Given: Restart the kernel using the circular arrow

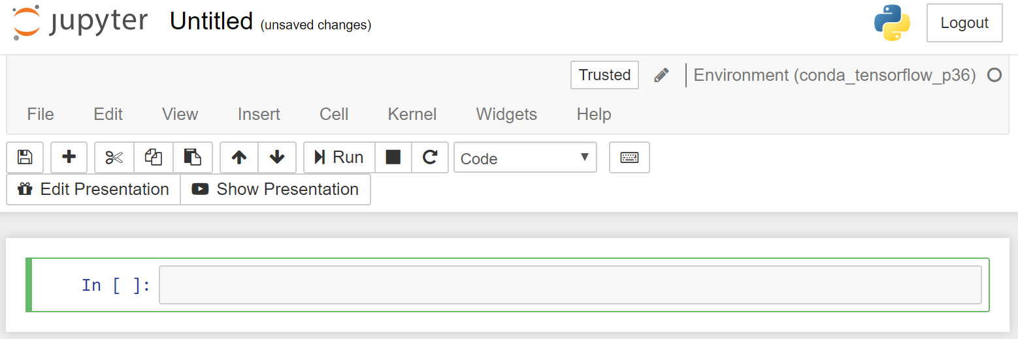Looking at the screenshot, I should (x=430, y=157).
